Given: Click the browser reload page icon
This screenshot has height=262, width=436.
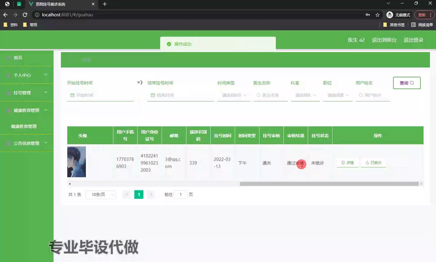Looking at the screenshot, I should tap(25, 15).
